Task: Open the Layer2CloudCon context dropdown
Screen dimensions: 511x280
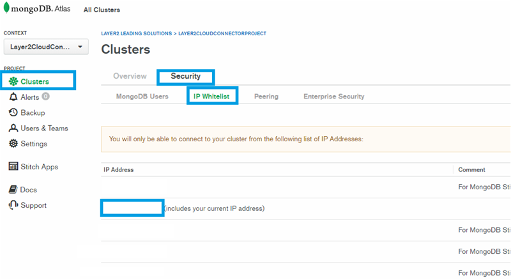Action: coord(46,47)
